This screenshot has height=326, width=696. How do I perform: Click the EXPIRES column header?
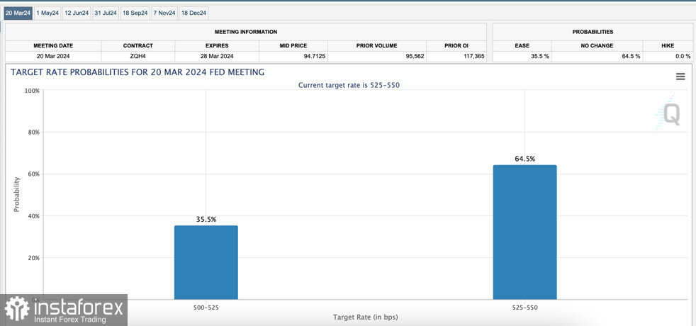217,45
